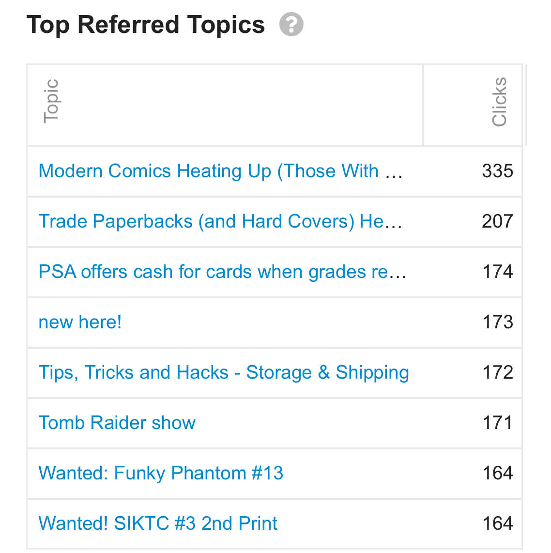The height and width of the screenshot is (553, 551).
Task: Open PSA offers cash for cards topic
Action: coord(222,272)
